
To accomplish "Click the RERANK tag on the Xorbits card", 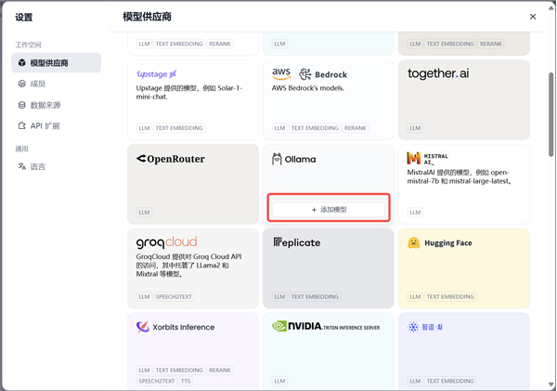I will [220, 370].
